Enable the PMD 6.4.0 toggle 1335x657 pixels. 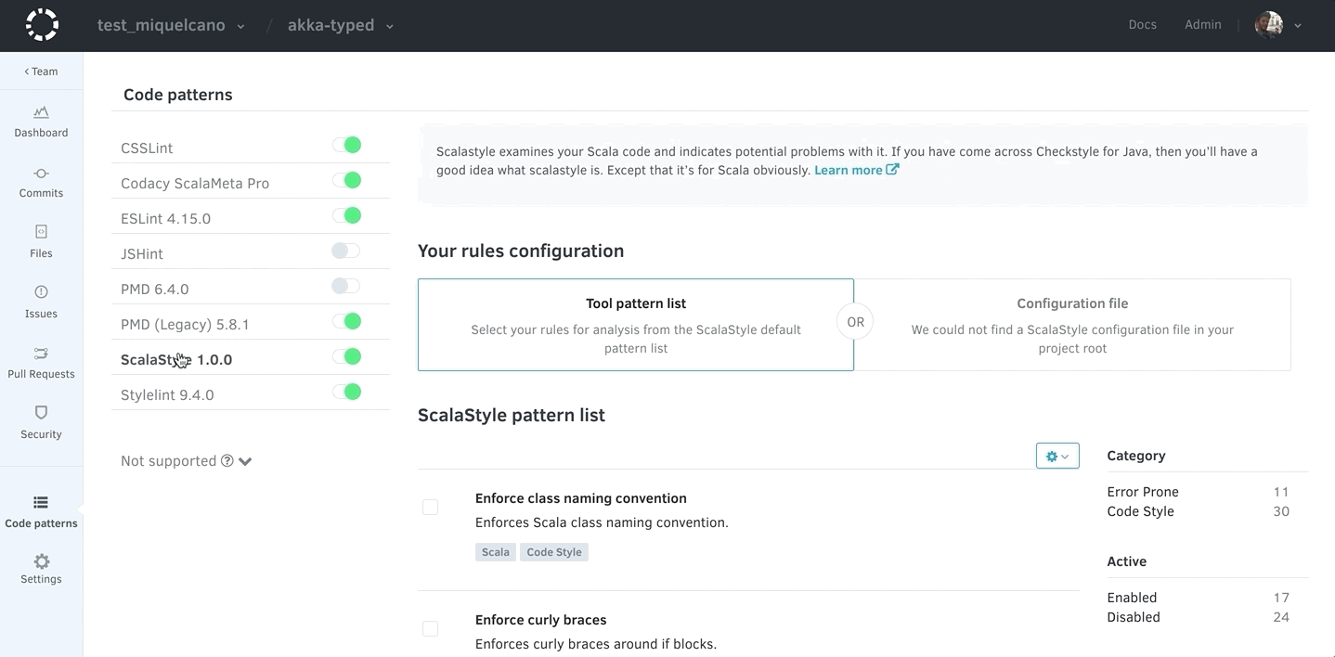click(346, 286)
